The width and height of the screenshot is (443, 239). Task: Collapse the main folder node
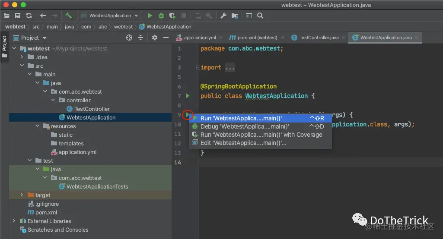pos(30,74)
